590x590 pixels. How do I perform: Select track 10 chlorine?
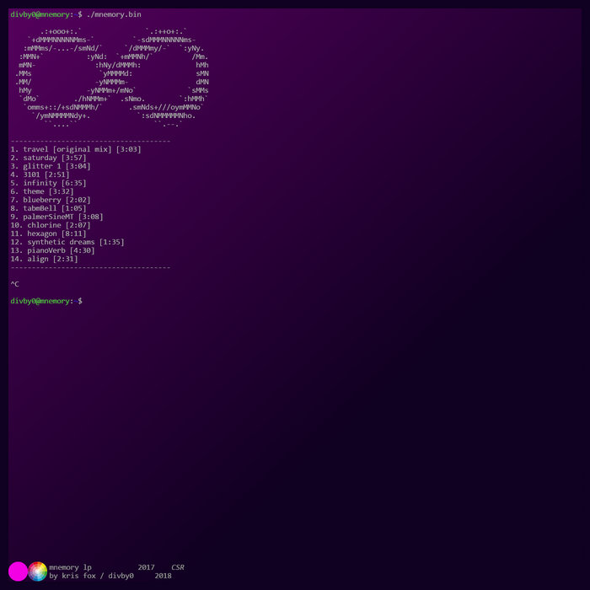[x=50, y=225]
